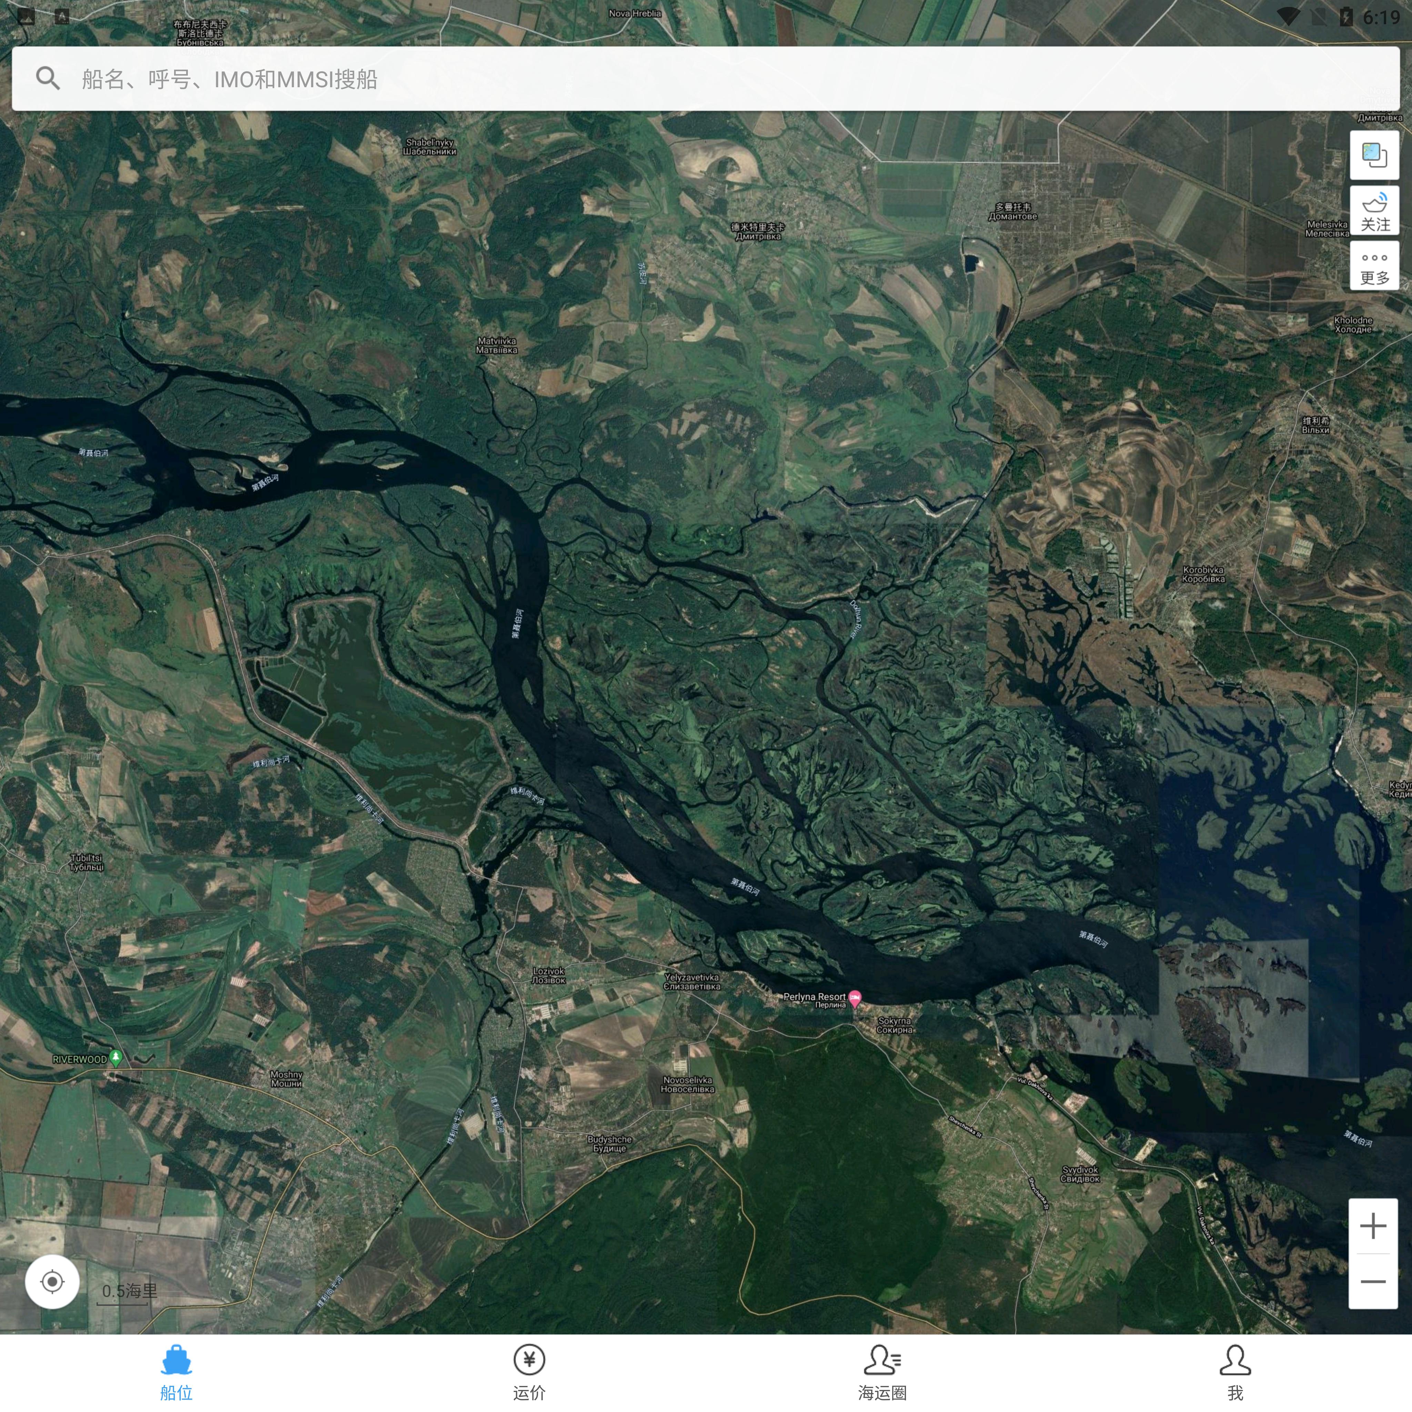Tap the 0.5海里 map scale label
1412x1412 pixels.
[x=129, y=1291]
